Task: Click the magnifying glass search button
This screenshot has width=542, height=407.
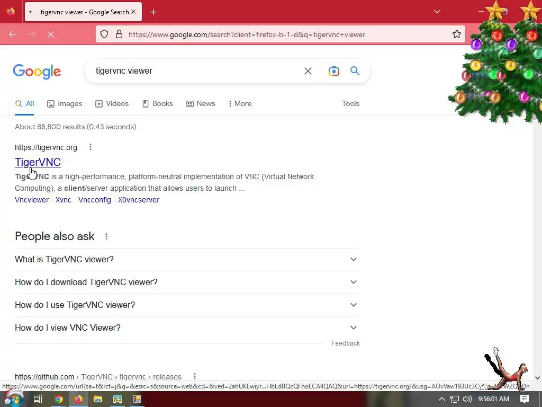Action: [355, 71]
